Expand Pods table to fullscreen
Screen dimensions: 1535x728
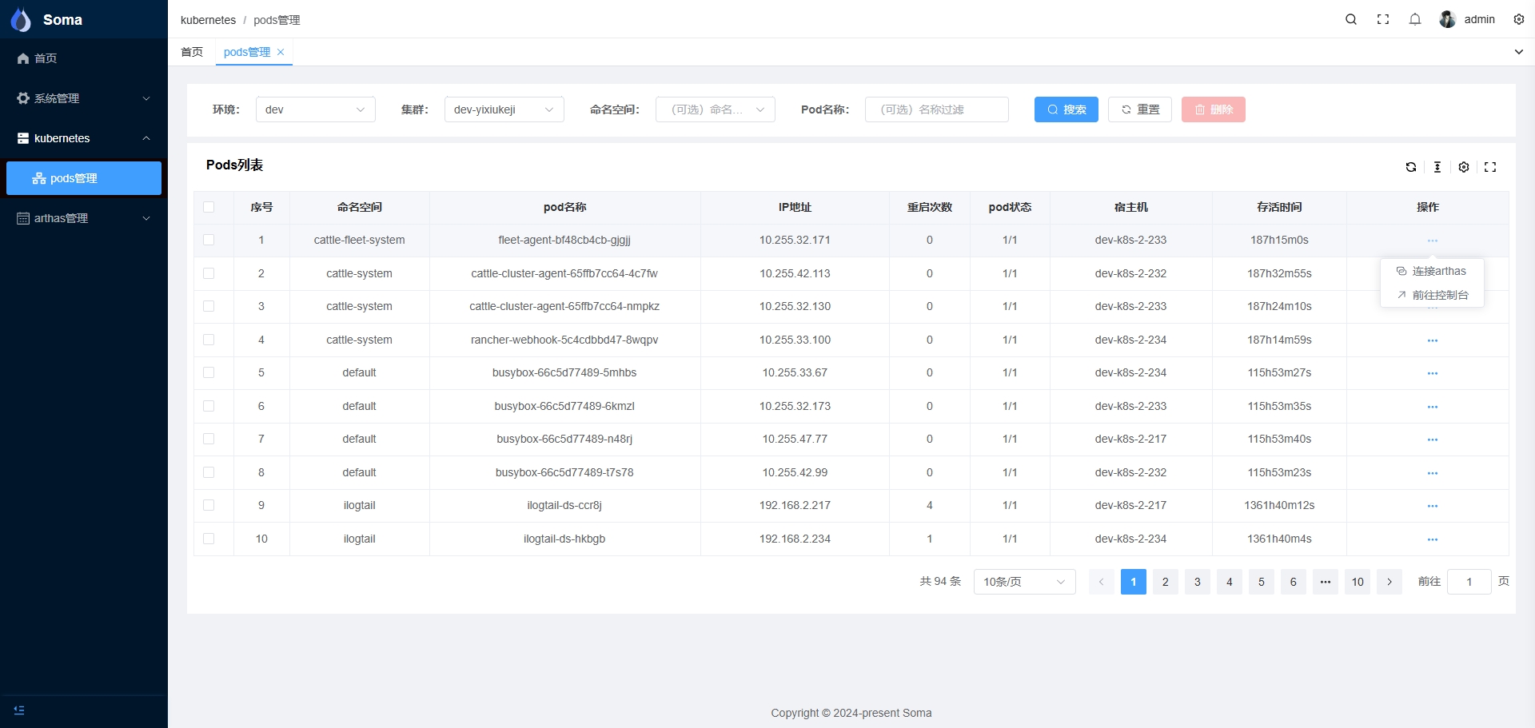1490,167
